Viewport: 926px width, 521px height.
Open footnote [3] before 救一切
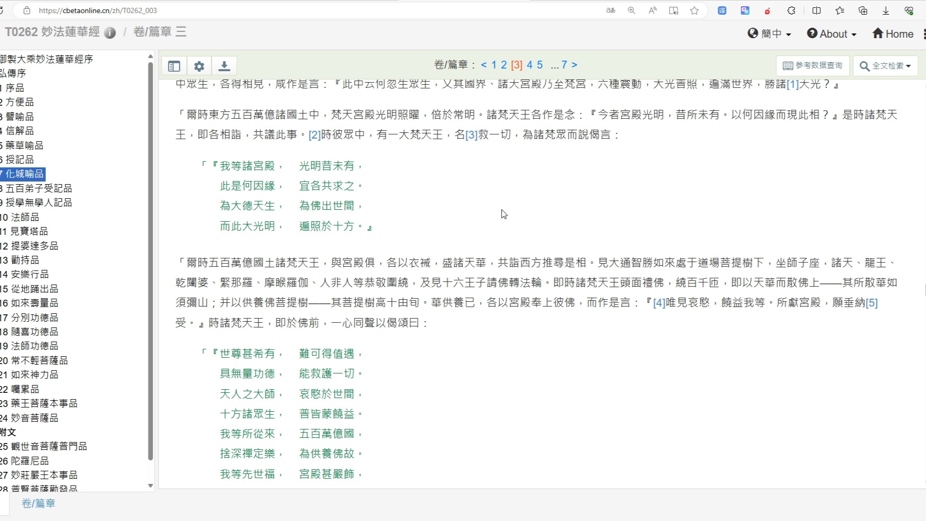tap(471, 135)
